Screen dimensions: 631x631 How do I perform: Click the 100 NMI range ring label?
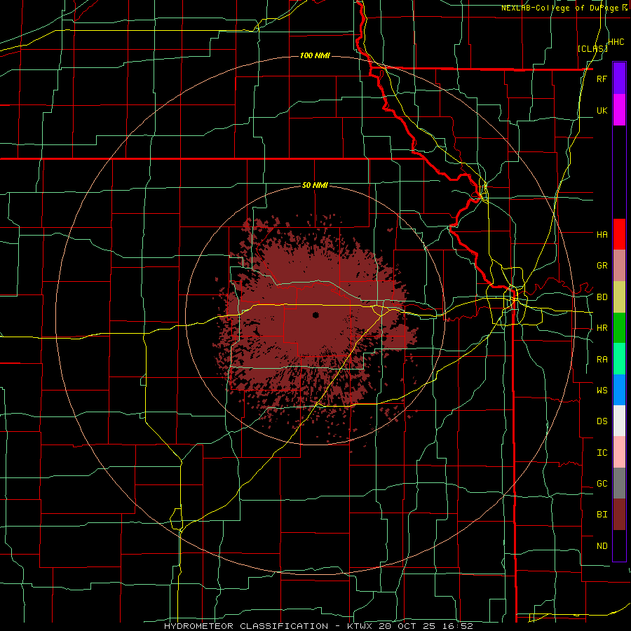[x=315, y=55]
